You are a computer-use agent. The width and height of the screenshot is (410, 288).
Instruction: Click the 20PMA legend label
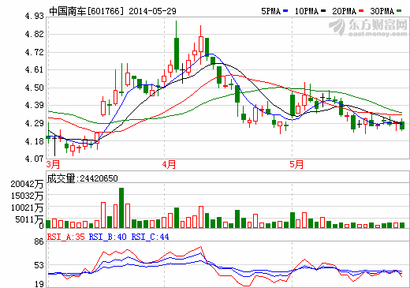coord(345,11)
